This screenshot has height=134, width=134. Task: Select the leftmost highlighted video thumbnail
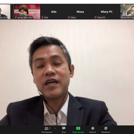click(x=7, y=12)
